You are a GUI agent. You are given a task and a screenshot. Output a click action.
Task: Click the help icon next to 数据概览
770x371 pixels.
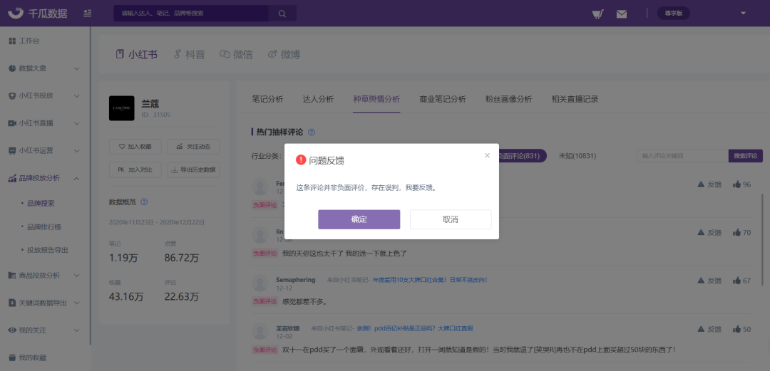coord(144,202)
